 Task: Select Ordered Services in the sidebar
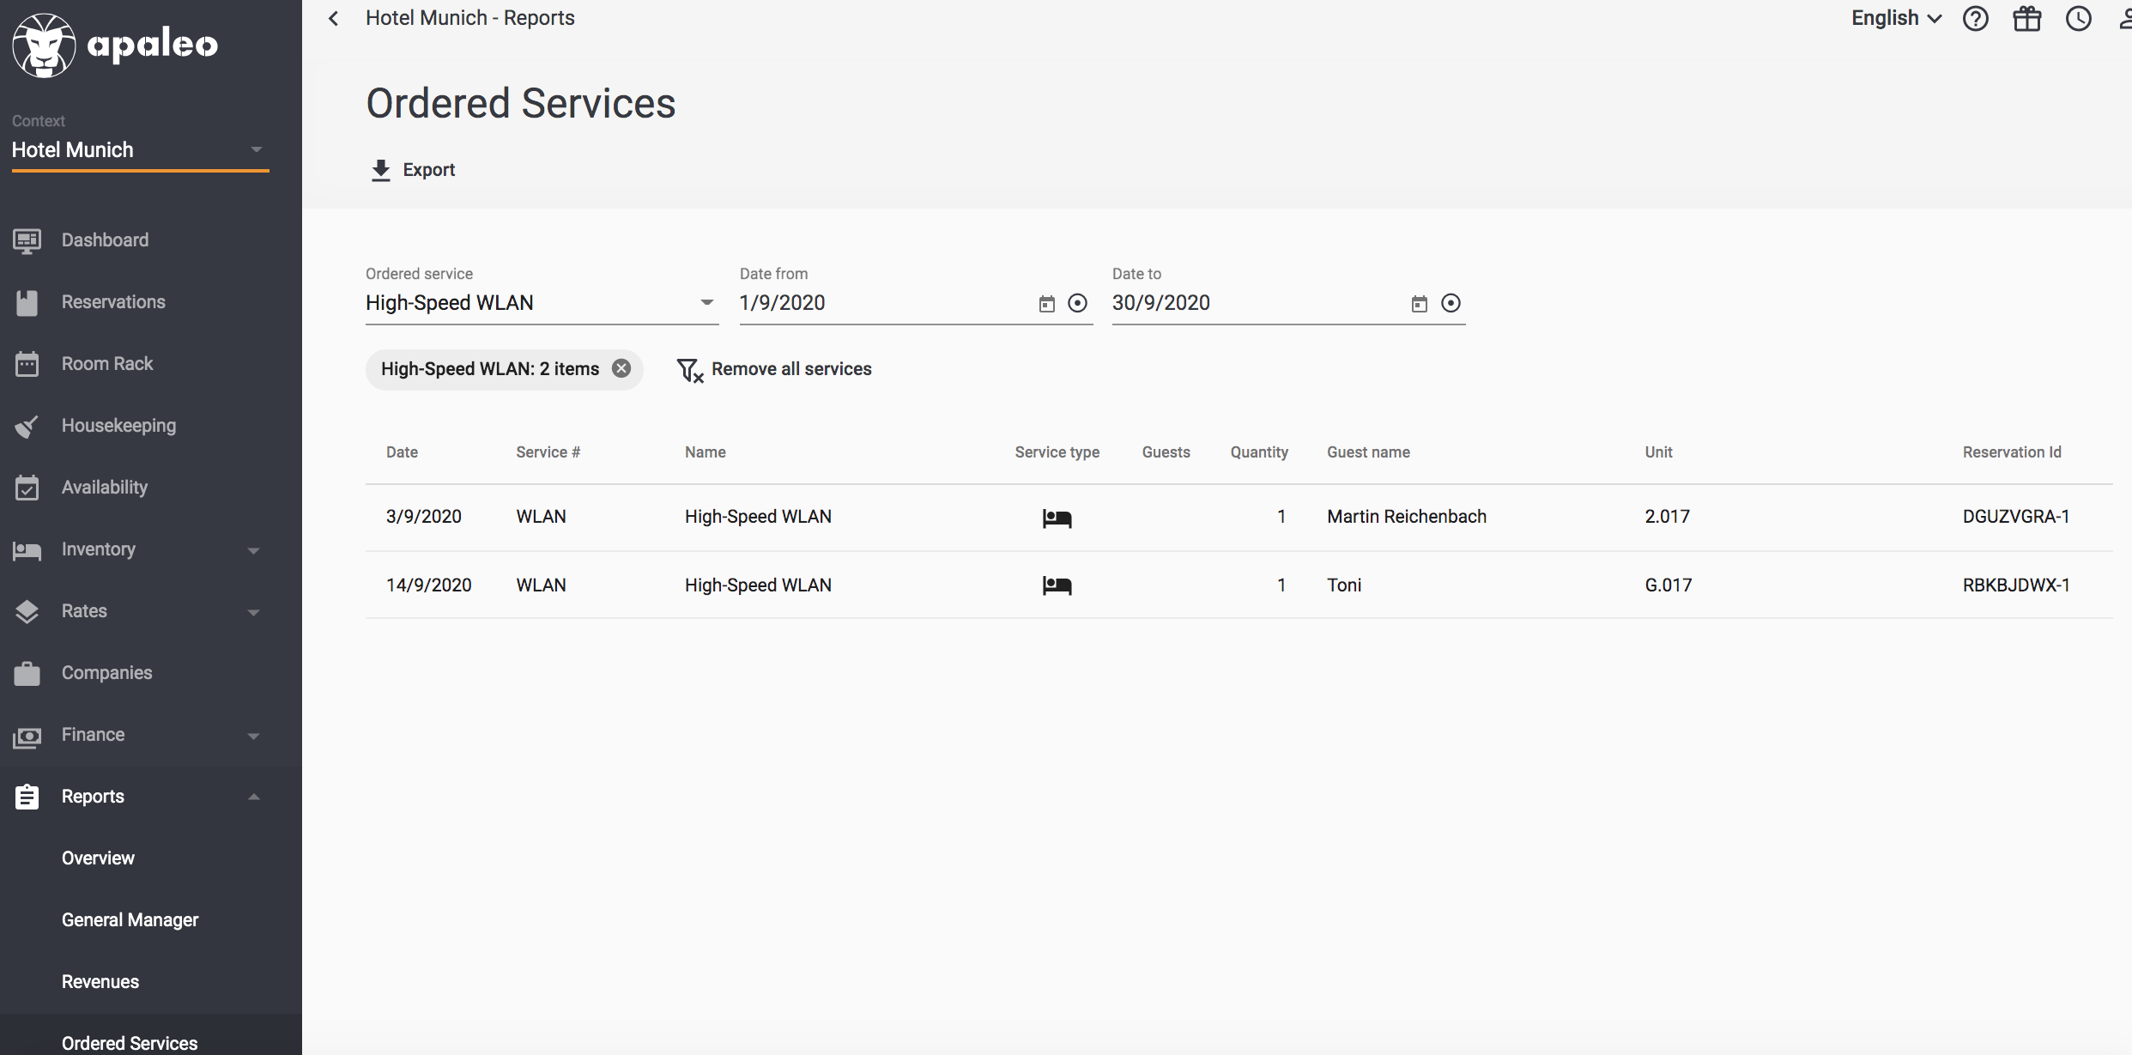[x=130, y=1043]
